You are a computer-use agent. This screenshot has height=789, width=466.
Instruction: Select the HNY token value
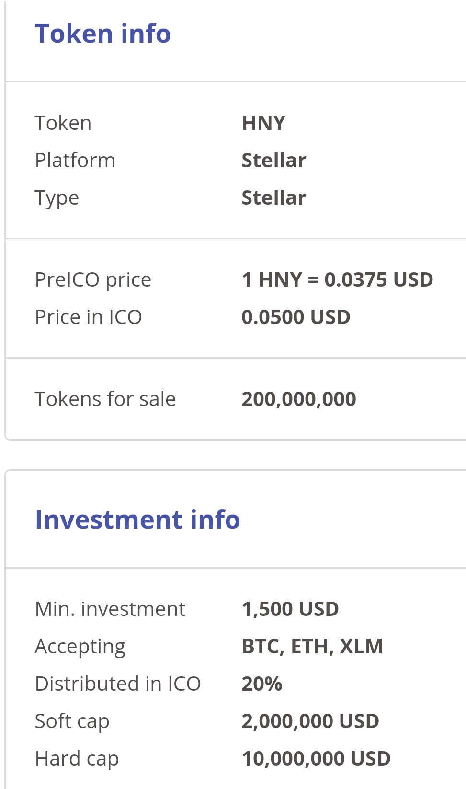[263, 123]
